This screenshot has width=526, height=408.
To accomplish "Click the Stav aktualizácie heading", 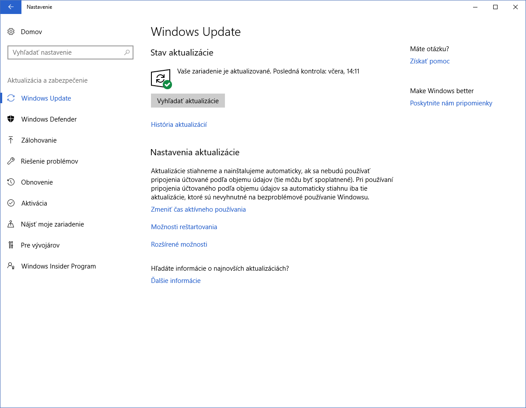I will pos(182,53).
